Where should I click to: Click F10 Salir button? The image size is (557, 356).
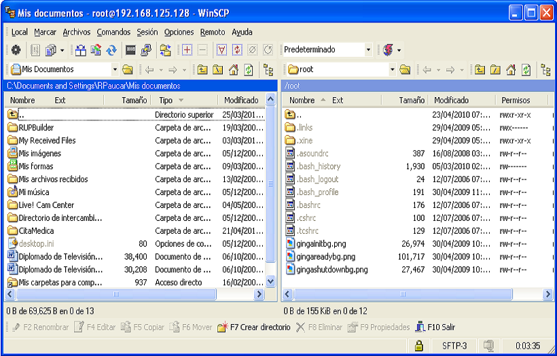click(x=435, y=327)
